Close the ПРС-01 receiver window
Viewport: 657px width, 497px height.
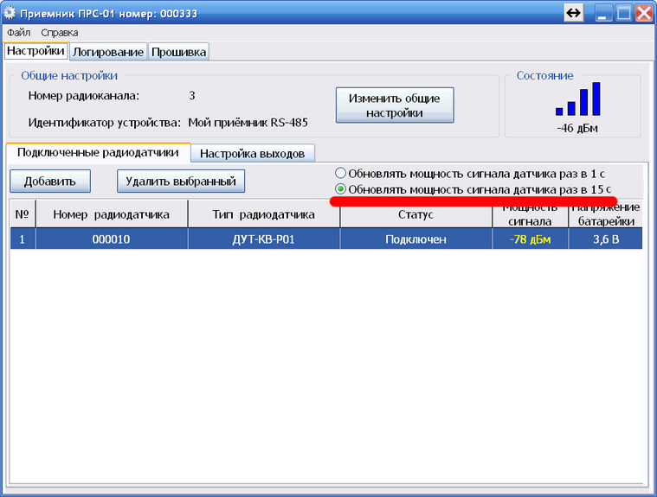644,13
